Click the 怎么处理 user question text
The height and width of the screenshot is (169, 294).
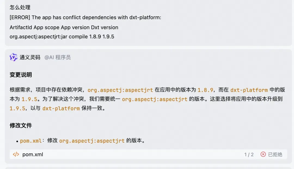[x=20, y=8]
